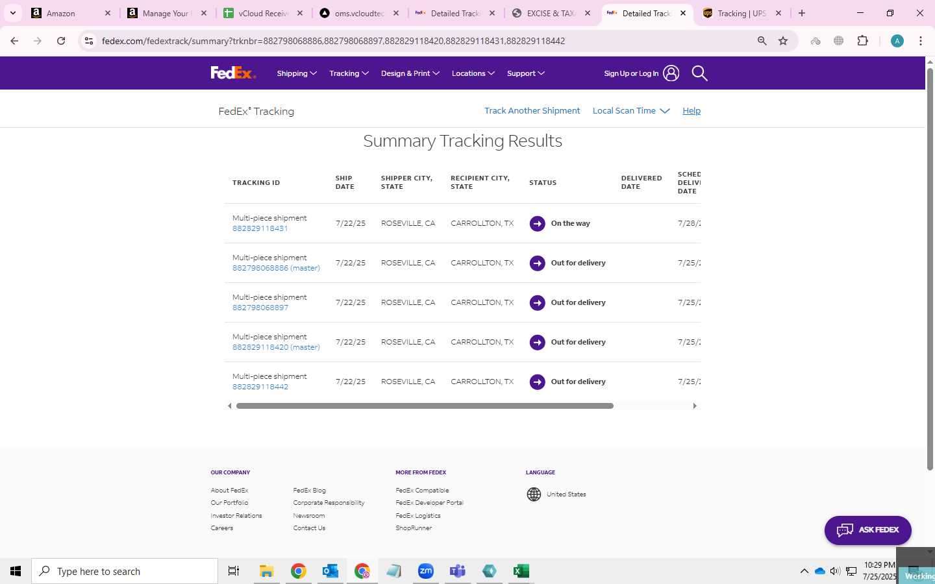Viewport: 935px width, 584px height.
Task: View site information icon in address bar
Action: coord(89,41)
